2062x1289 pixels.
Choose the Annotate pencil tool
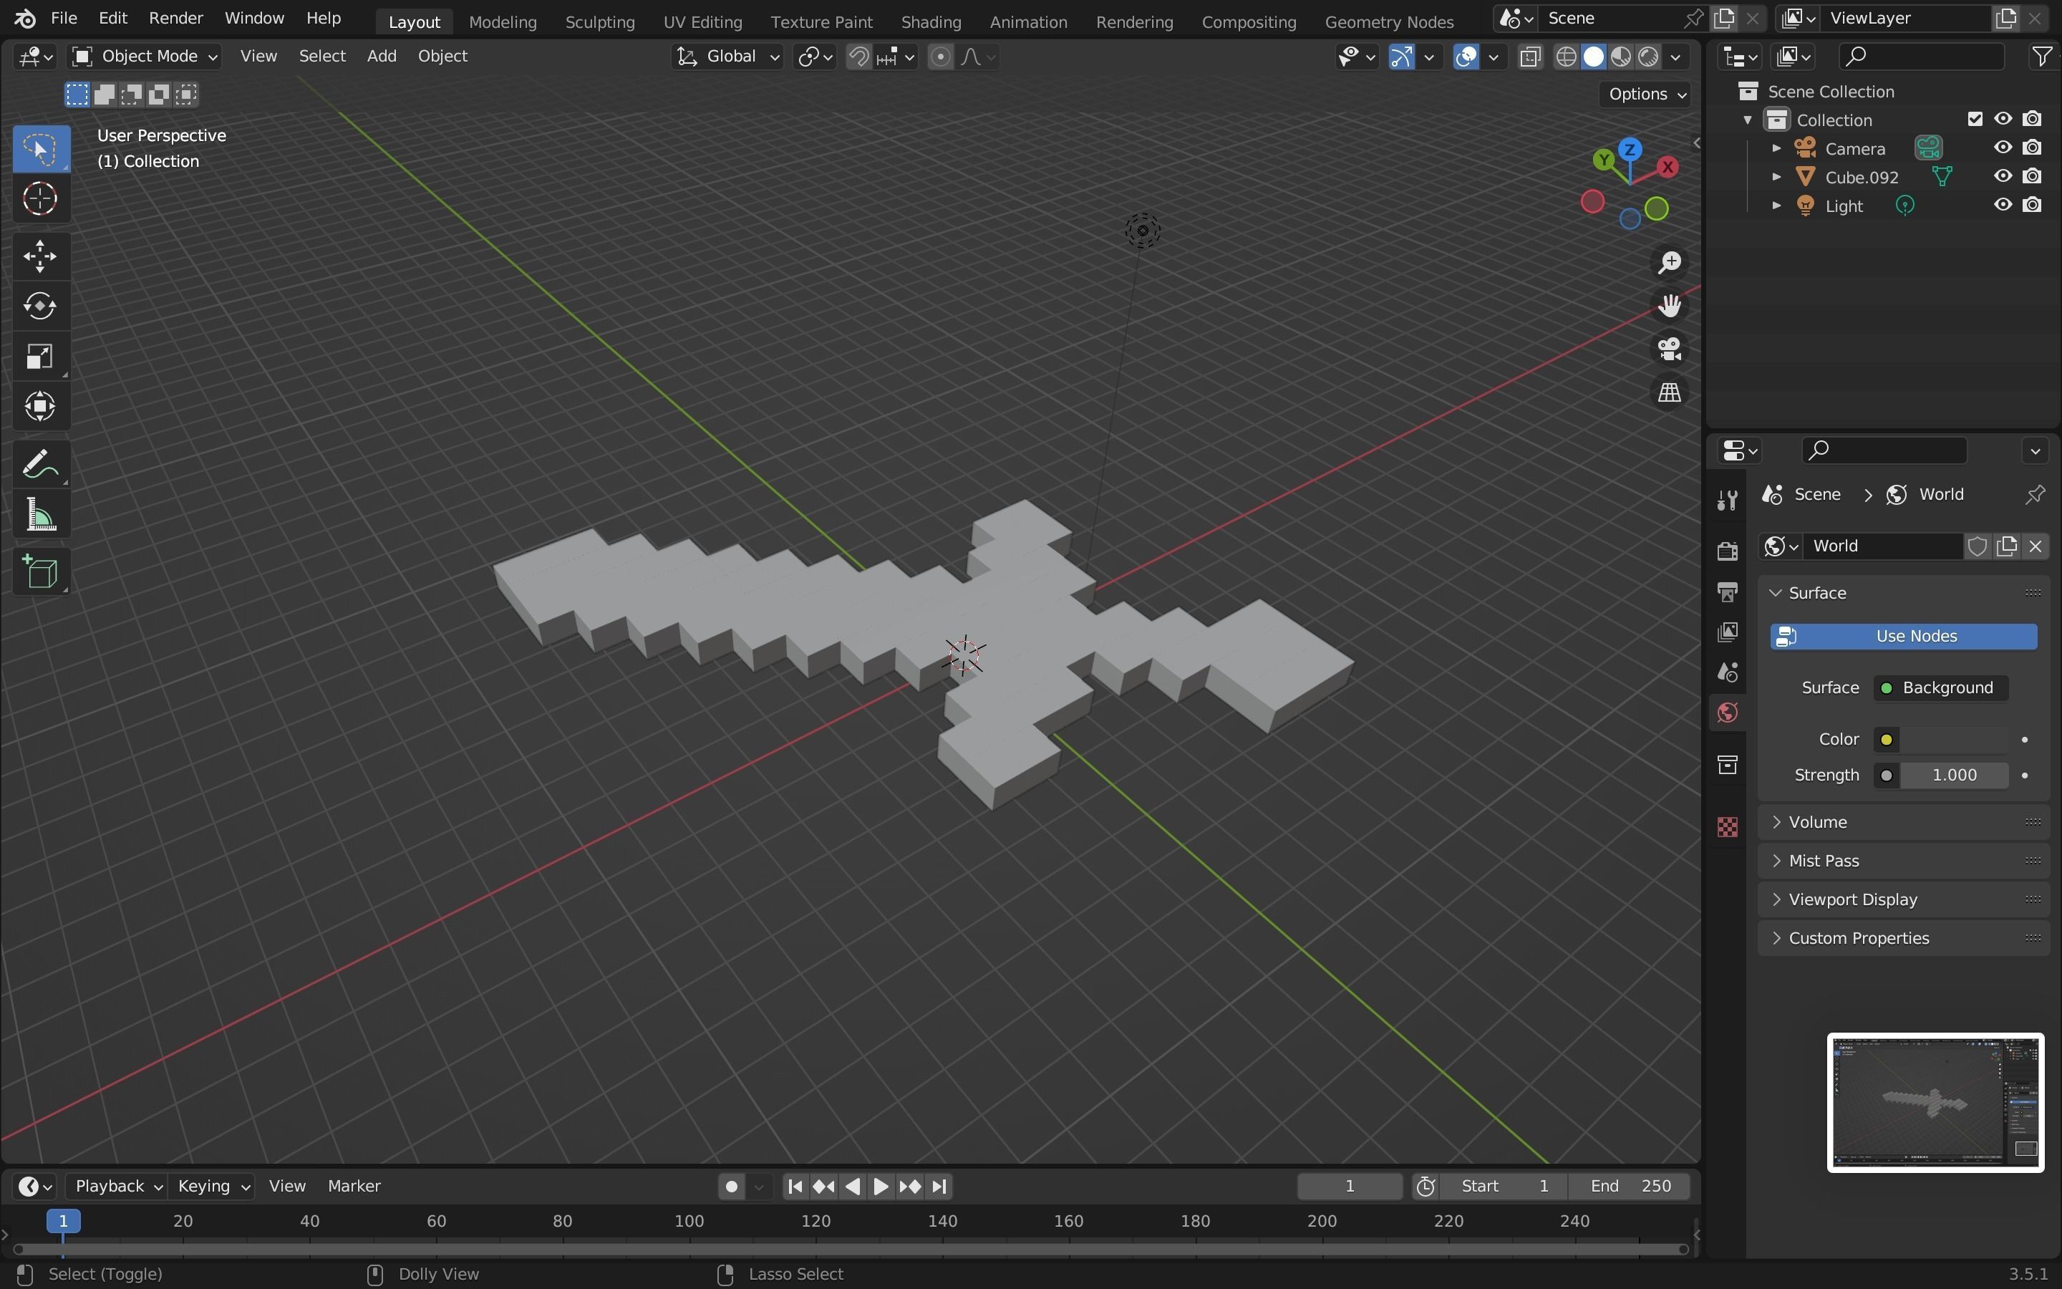[40, 465]
